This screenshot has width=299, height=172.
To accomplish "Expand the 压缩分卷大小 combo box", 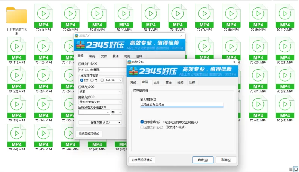I will pyautogui.click(x=108, y=112).
